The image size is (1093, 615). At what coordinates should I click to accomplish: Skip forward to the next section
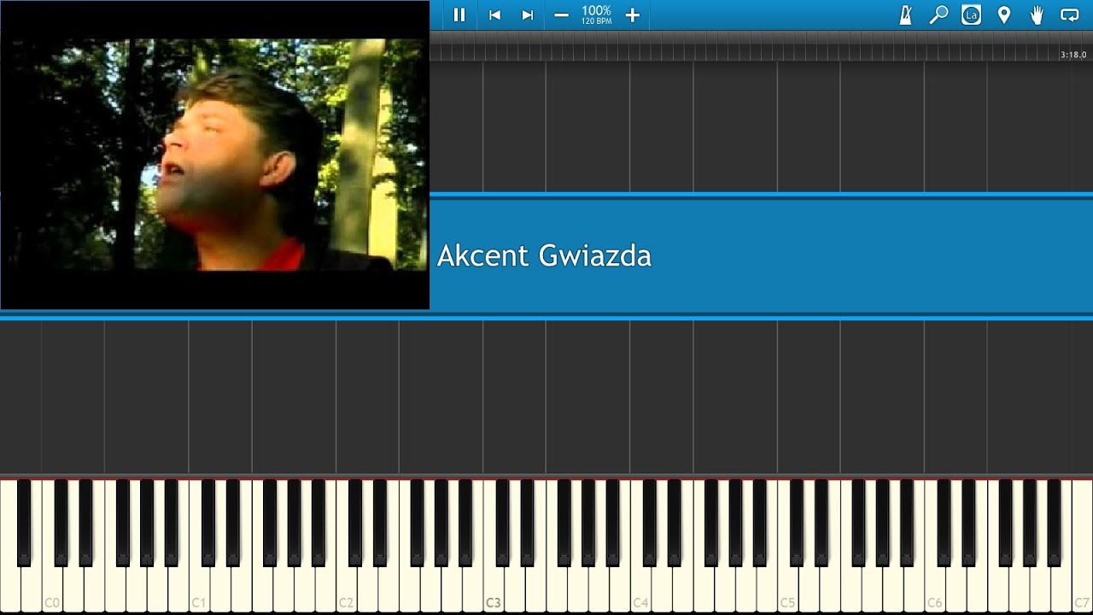point(528,15)
